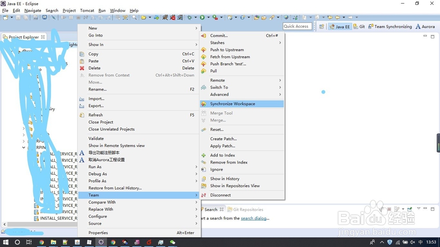
Task: Switch to the Team Synchronizing perspective
Action: tap(390, 26)
